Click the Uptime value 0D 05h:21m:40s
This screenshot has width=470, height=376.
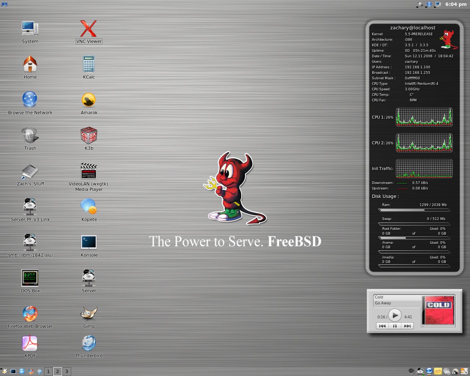tap(420, 51)
